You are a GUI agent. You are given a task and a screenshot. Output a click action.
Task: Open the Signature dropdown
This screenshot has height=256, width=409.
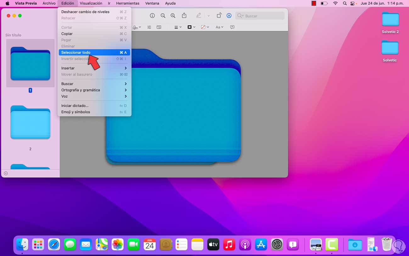137,27
